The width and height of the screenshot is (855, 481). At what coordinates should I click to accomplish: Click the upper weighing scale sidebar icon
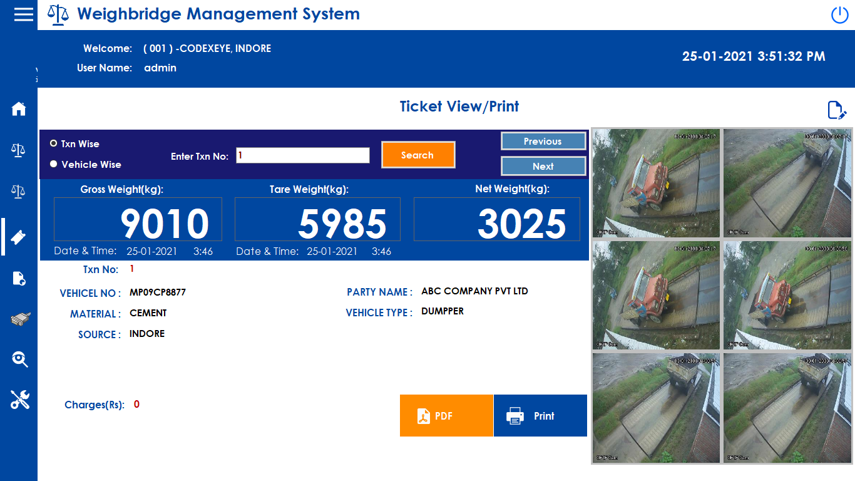[x=19, y=150]
